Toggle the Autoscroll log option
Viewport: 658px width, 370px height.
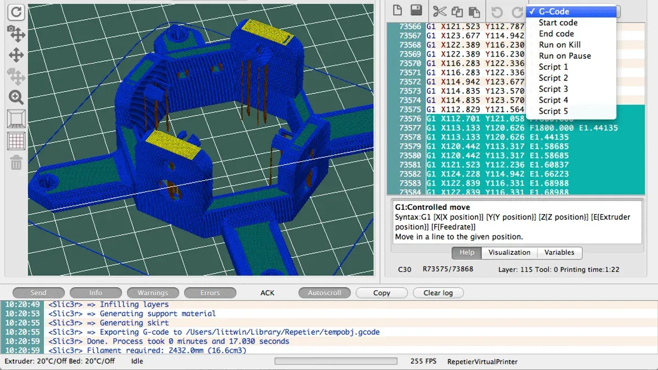pyautogui.click(x=325, y=293)
